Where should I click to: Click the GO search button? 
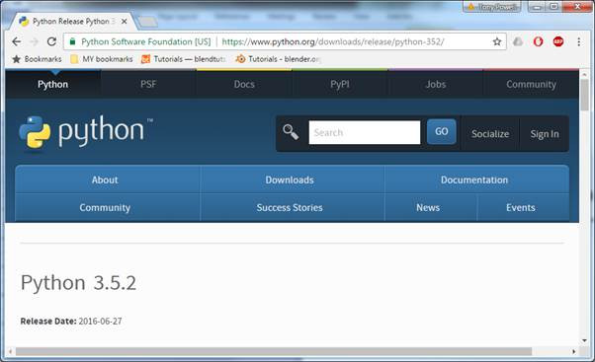coord(442,131)
